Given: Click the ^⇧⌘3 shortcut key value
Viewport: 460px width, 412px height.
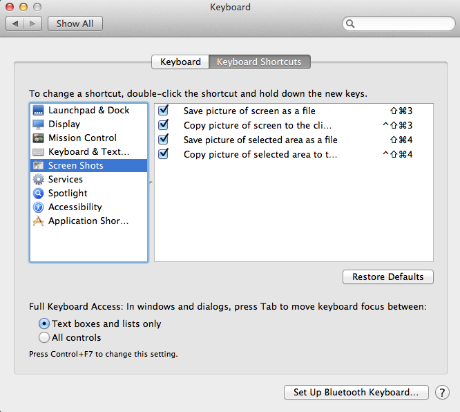Looking at the screenshot, I should pos(398,125).
